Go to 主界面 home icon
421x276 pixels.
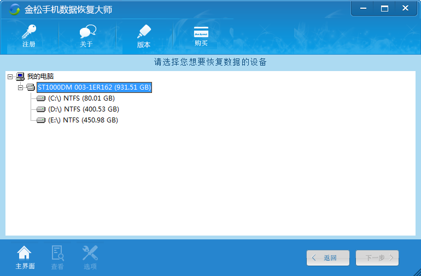(x=24, y=252)
